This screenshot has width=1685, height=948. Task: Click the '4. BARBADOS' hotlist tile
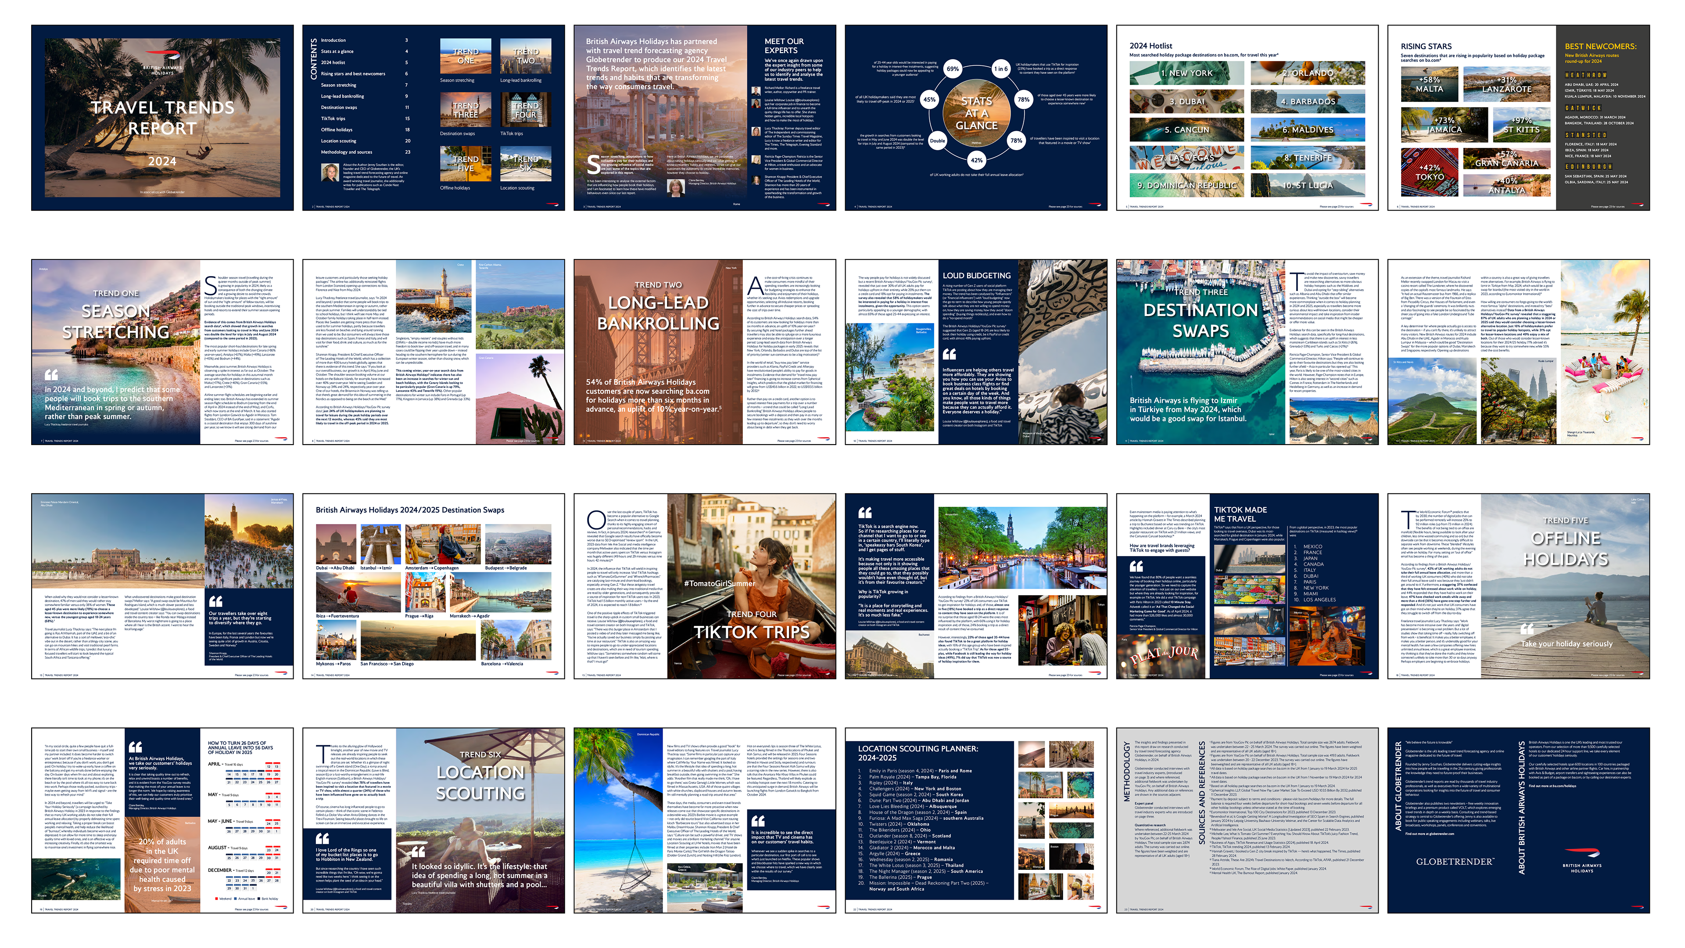pos(1308,101)
